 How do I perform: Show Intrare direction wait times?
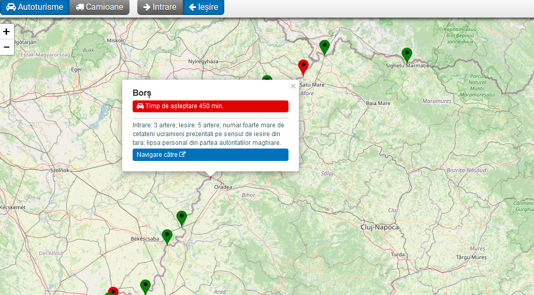tap(160, 7)
